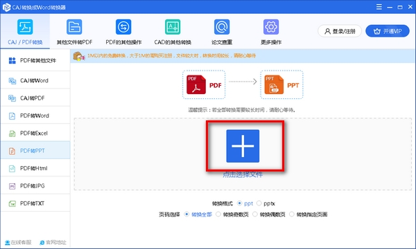
Task: Close the converter window
Action: 410,7
